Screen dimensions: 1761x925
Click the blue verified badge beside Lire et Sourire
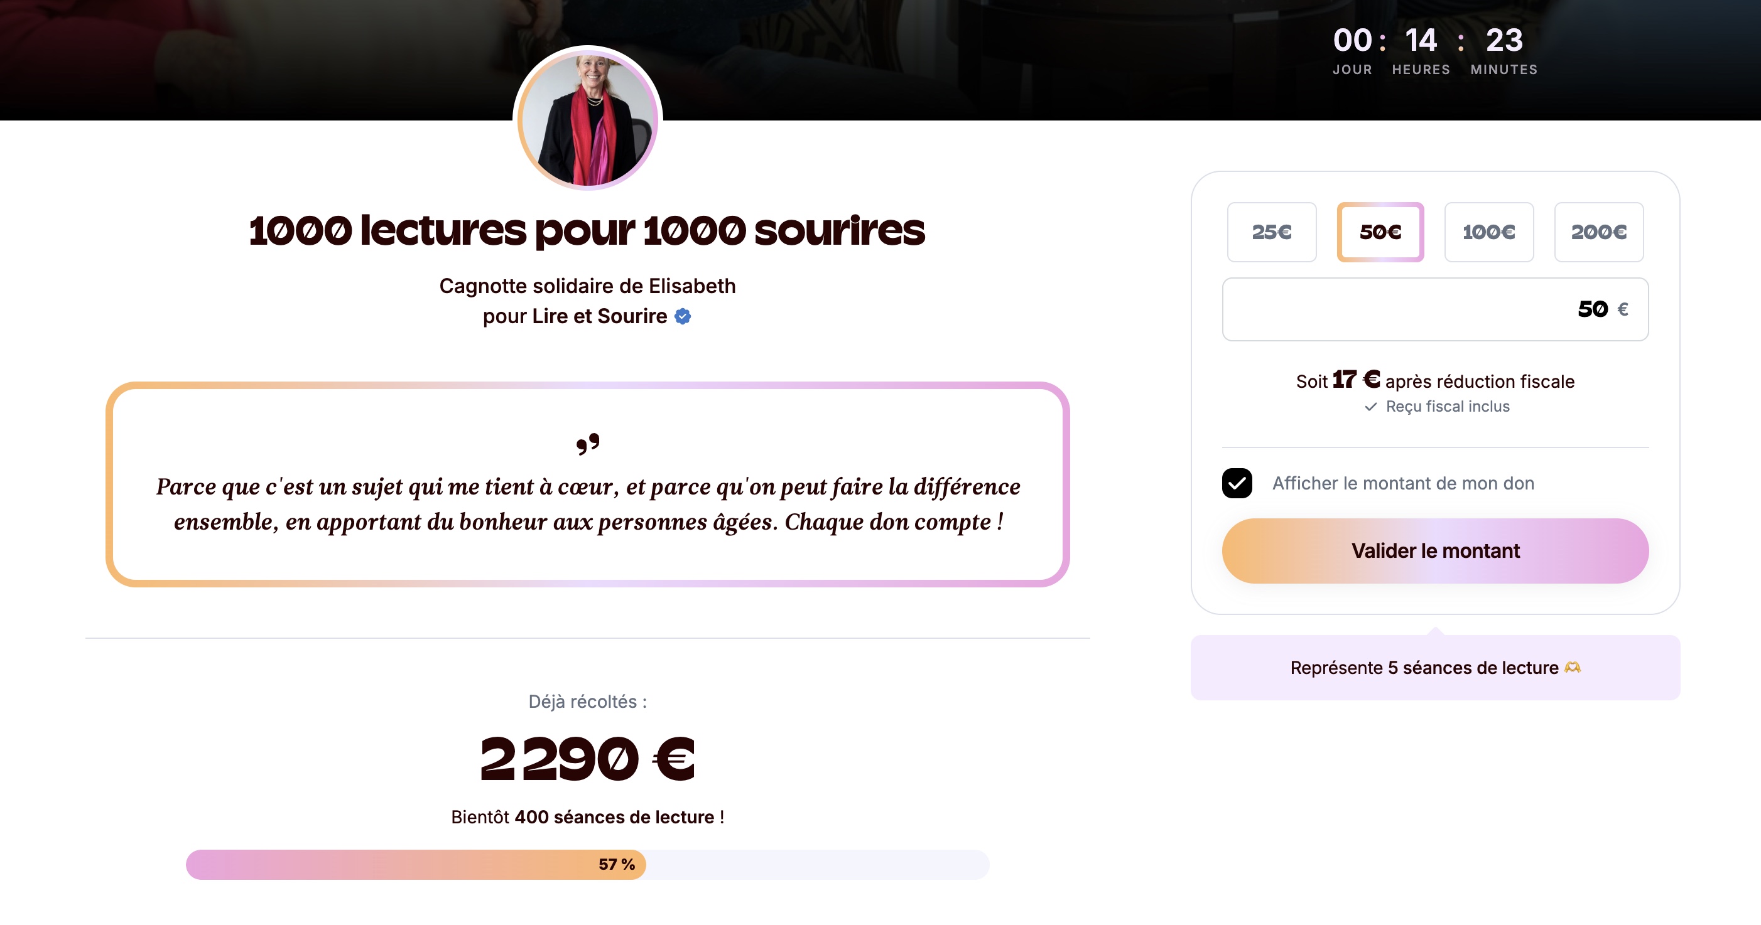pyautogui.click(x=682, y=316)
